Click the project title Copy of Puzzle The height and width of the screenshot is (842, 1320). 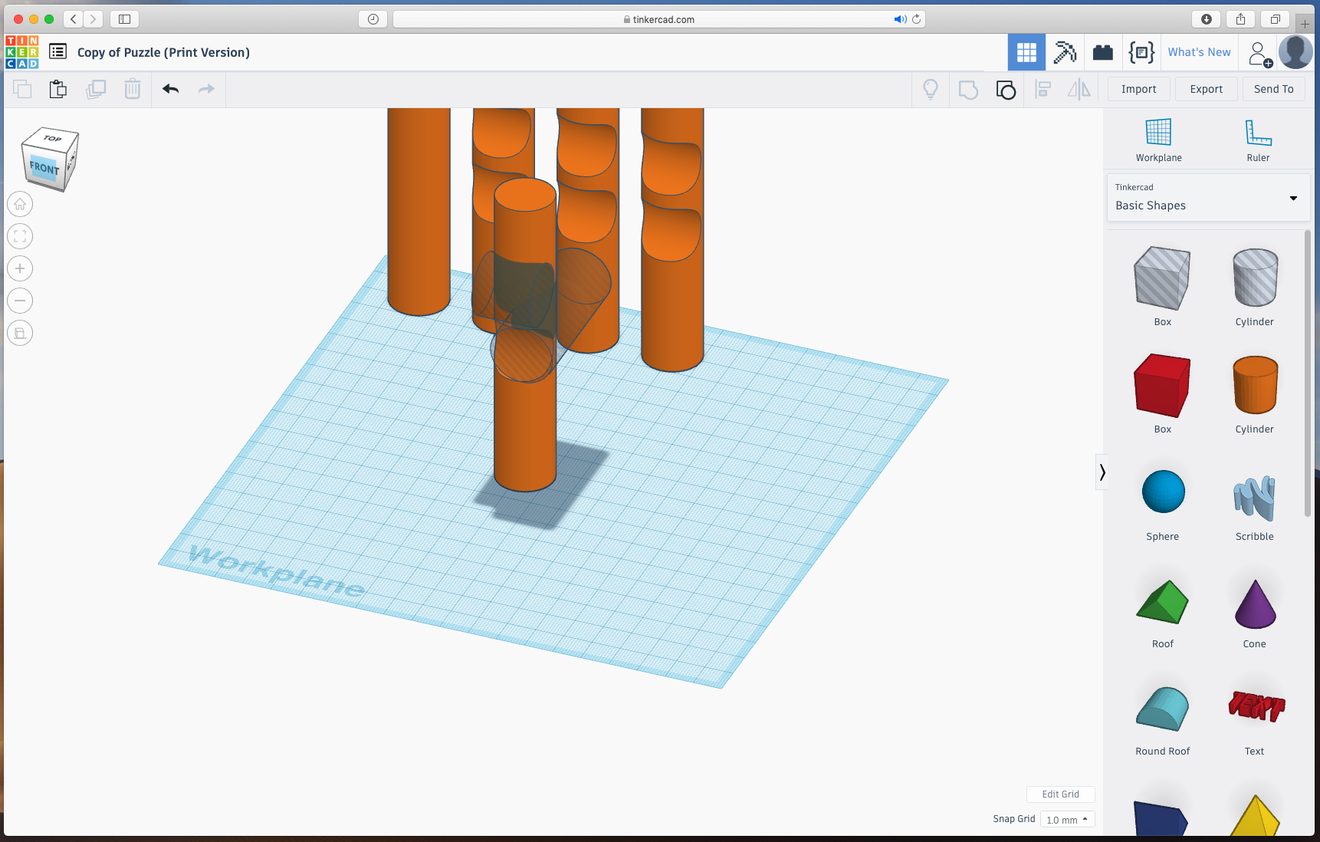[x=163, y=52]
